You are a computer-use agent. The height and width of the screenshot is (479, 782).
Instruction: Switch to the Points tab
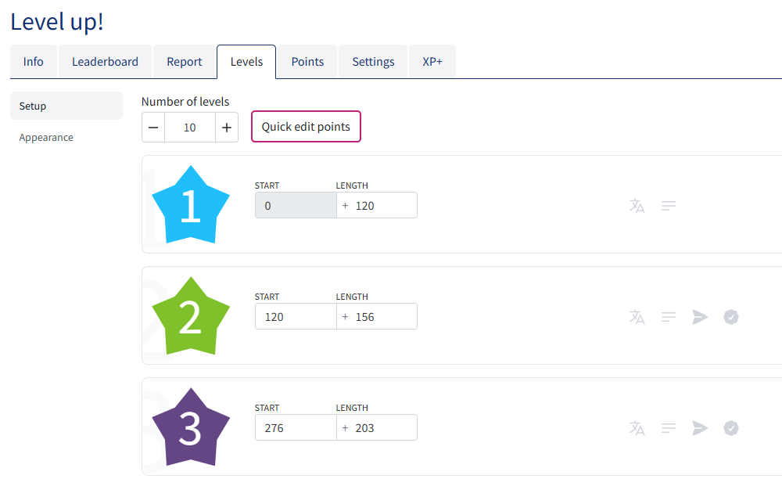pos(307,61)
